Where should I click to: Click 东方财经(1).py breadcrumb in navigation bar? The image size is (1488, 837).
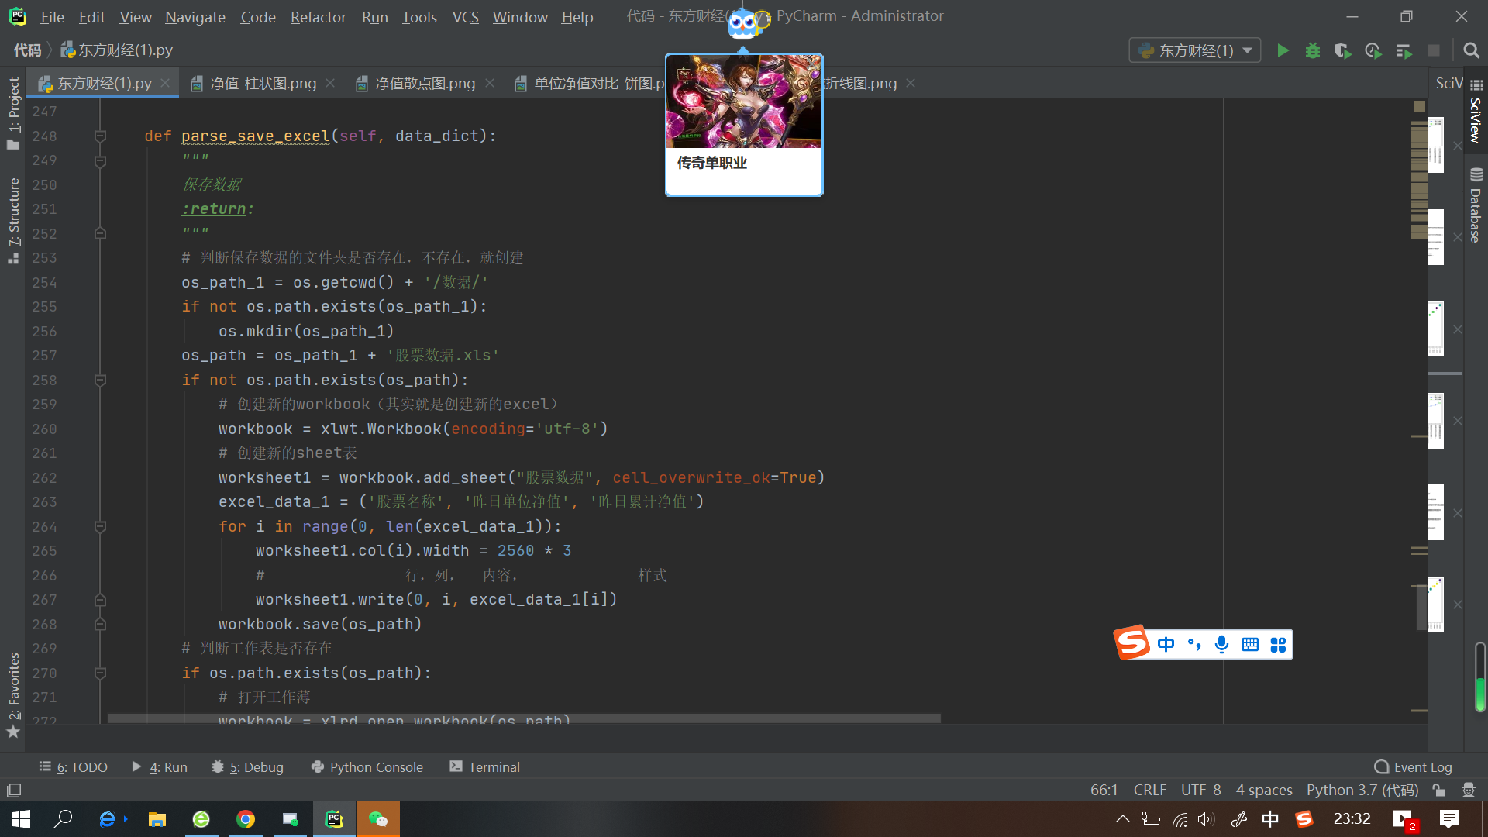coord(117,50)
